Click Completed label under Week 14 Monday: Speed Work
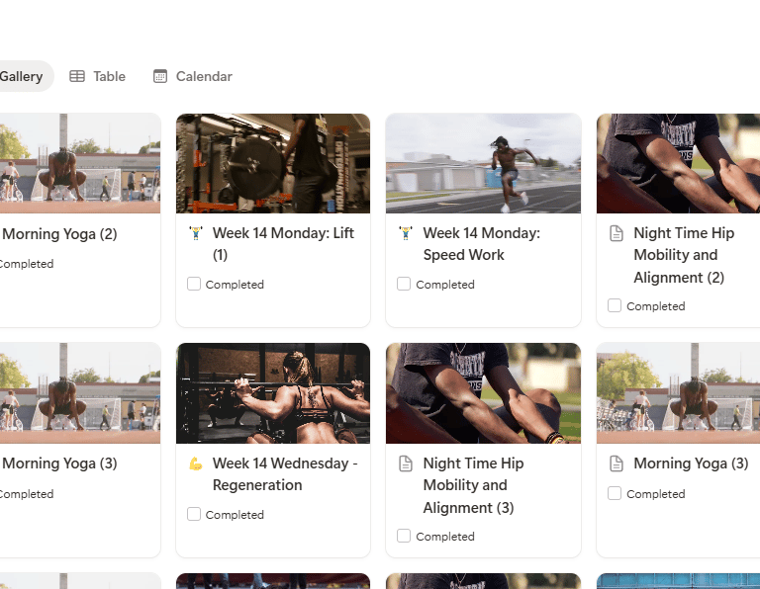The width and height of the screenshot is (760, 589). (445, 285)
